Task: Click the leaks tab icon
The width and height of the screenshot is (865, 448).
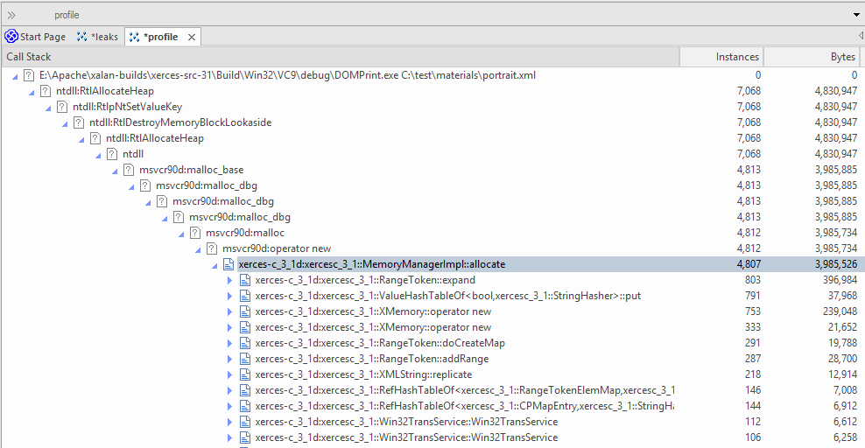Action: pos(82,37)
